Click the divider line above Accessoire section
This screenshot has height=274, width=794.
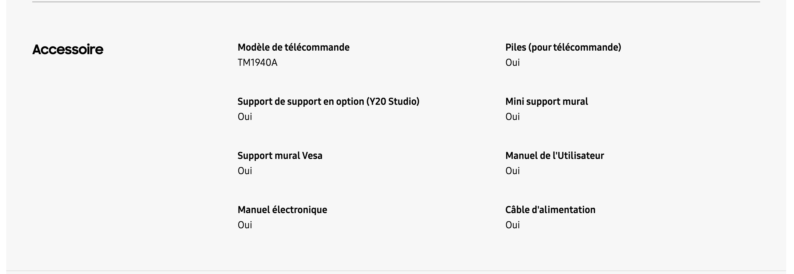point(396,2)
